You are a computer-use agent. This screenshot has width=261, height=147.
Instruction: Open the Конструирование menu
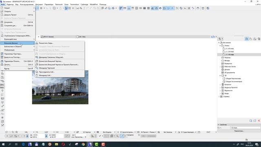[x=27, y=4]
